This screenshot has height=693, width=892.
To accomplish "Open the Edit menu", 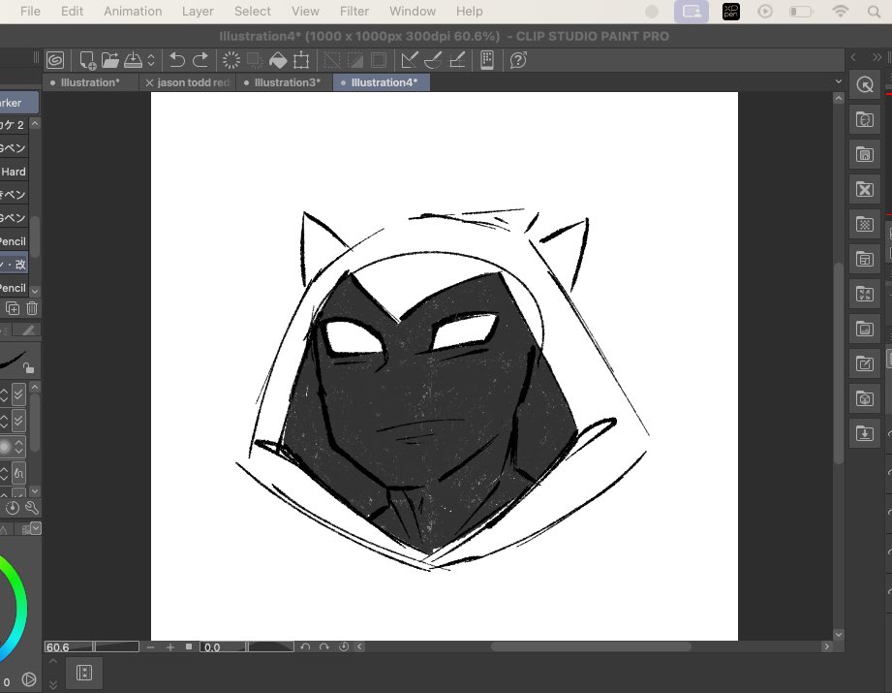I will pos(73,12).
